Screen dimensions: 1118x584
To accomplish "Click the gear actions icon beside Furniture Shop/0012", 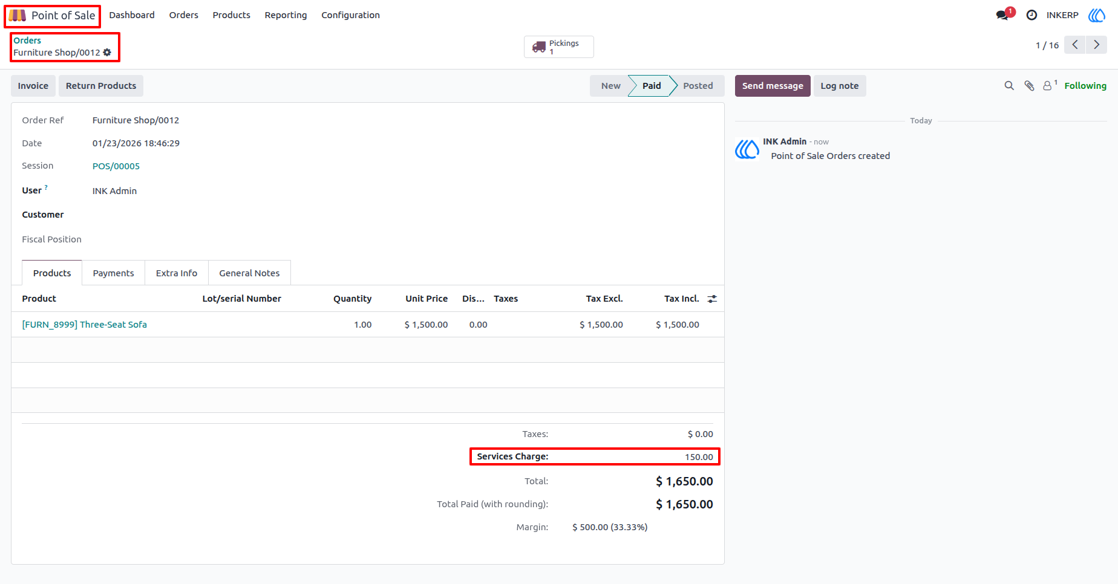I will click(x=107, y=53).
